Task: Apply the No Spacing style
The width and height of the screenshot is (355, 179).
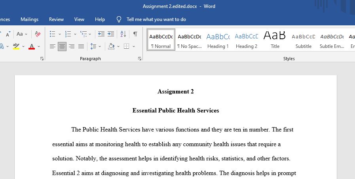Action: (190, 40)
